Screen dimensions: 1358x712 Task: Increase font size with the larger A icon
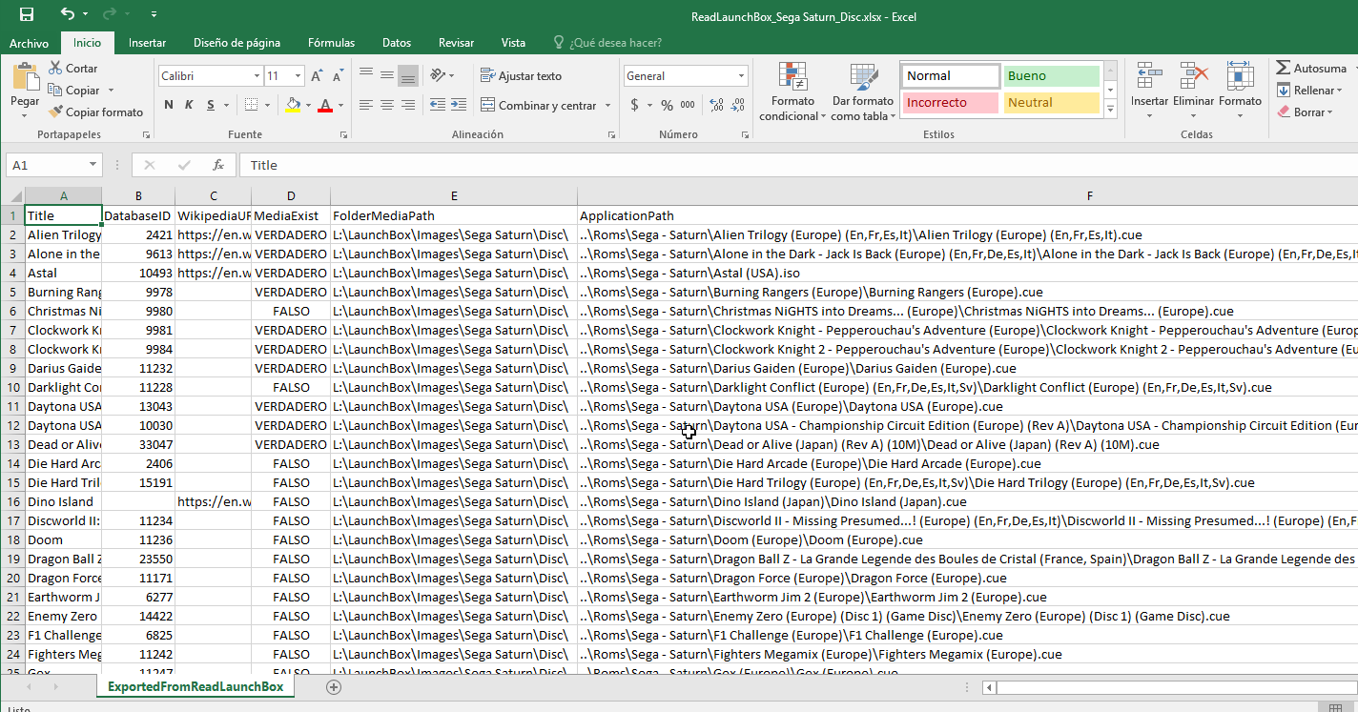[318, 75]
